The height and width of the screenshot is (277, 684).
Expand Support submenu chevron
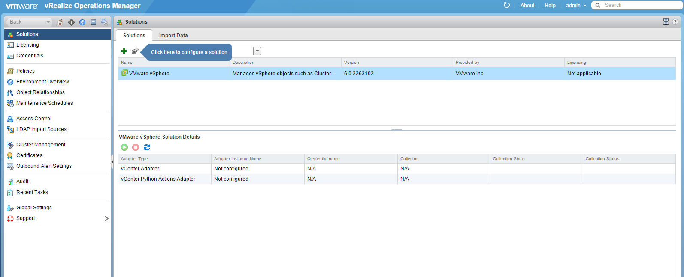pyautogui.click(x=106, y=218)
